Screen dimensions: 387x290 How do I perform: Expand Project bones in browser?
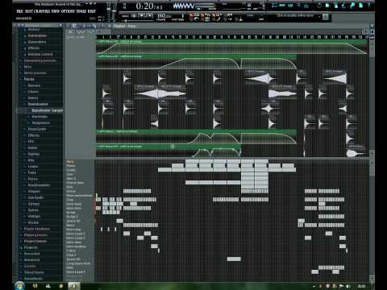(x=35, y=241)
